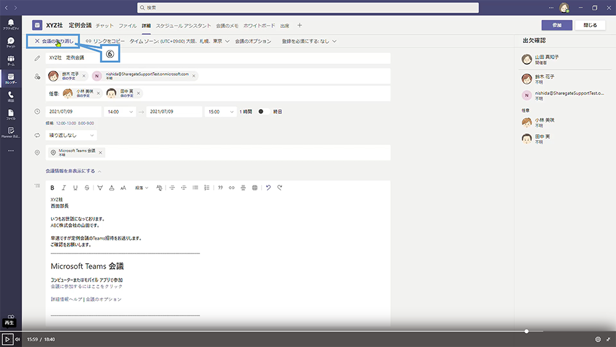616x347 pixels.
Task: Open the time zone dropdown
Action: tap(179, 41)
